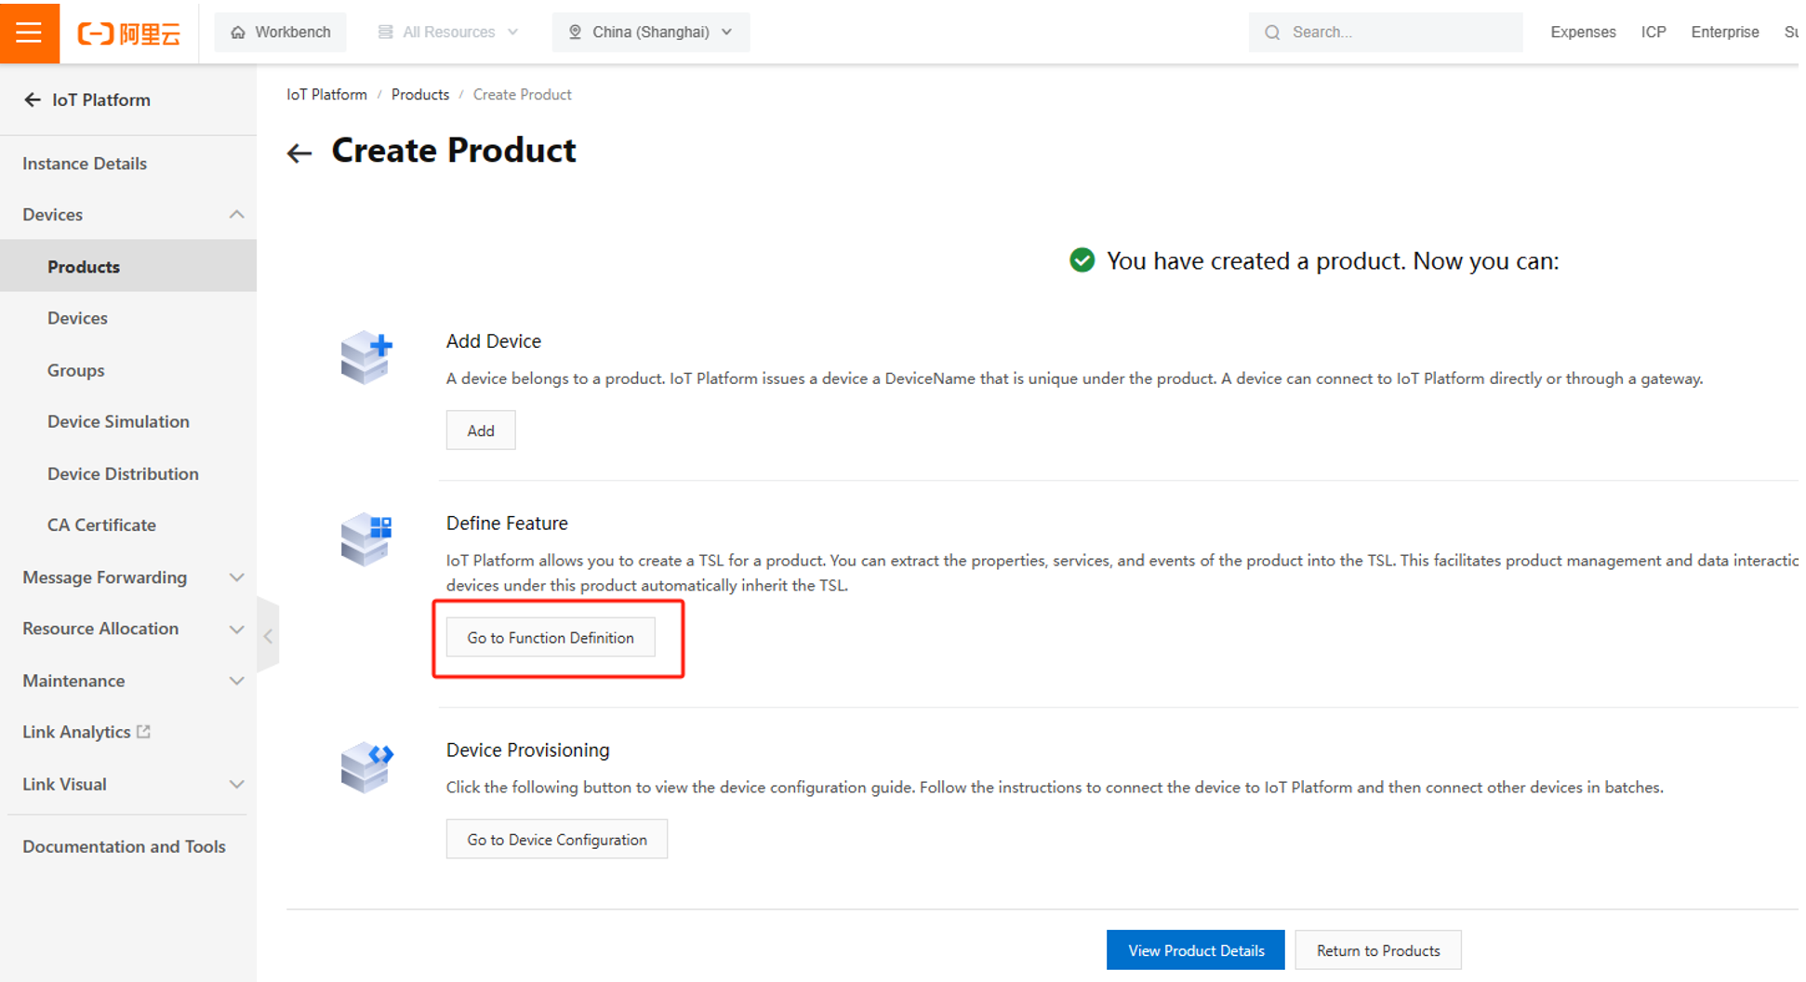Click the View Product Details button
This screenshot has width=1806, height=982.
[x=1195, y=950]
